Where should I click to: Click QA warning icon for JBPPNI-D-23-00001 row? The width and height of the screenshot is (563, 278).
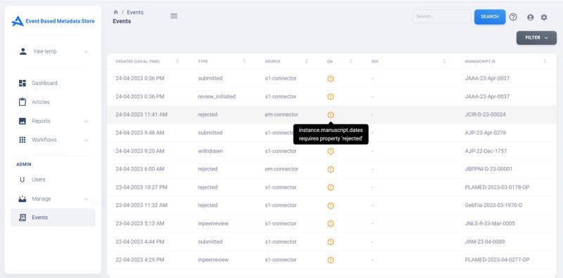(x=331, y=169)
